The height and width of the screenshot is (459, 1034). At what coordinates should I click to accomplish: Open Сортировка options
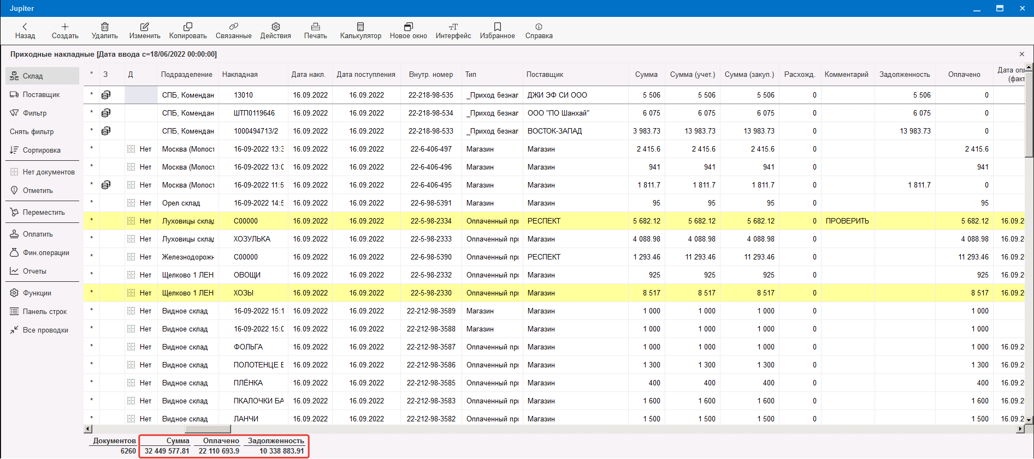42,150
